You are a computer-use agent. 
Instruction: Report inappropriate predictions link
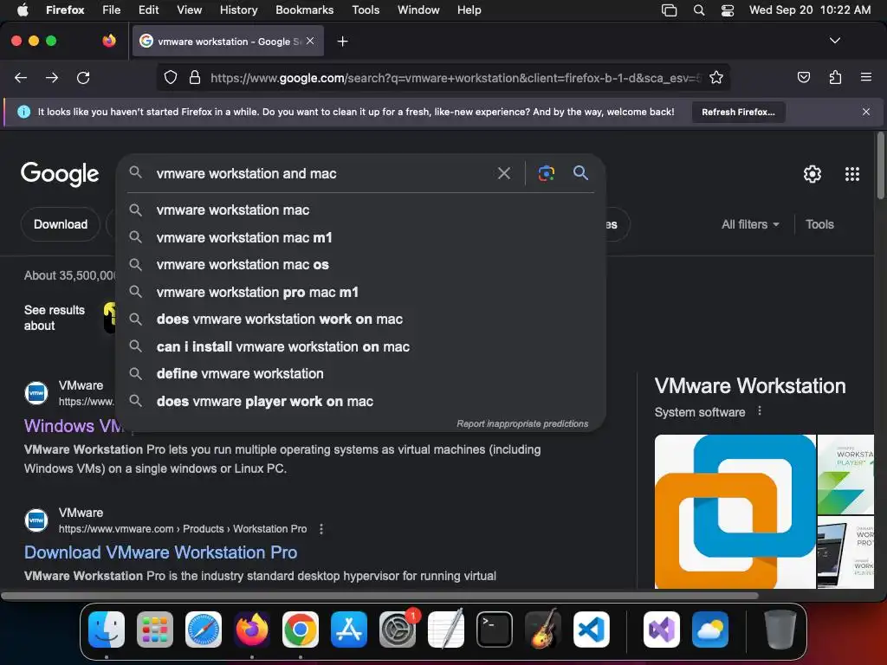pos(522,423)
